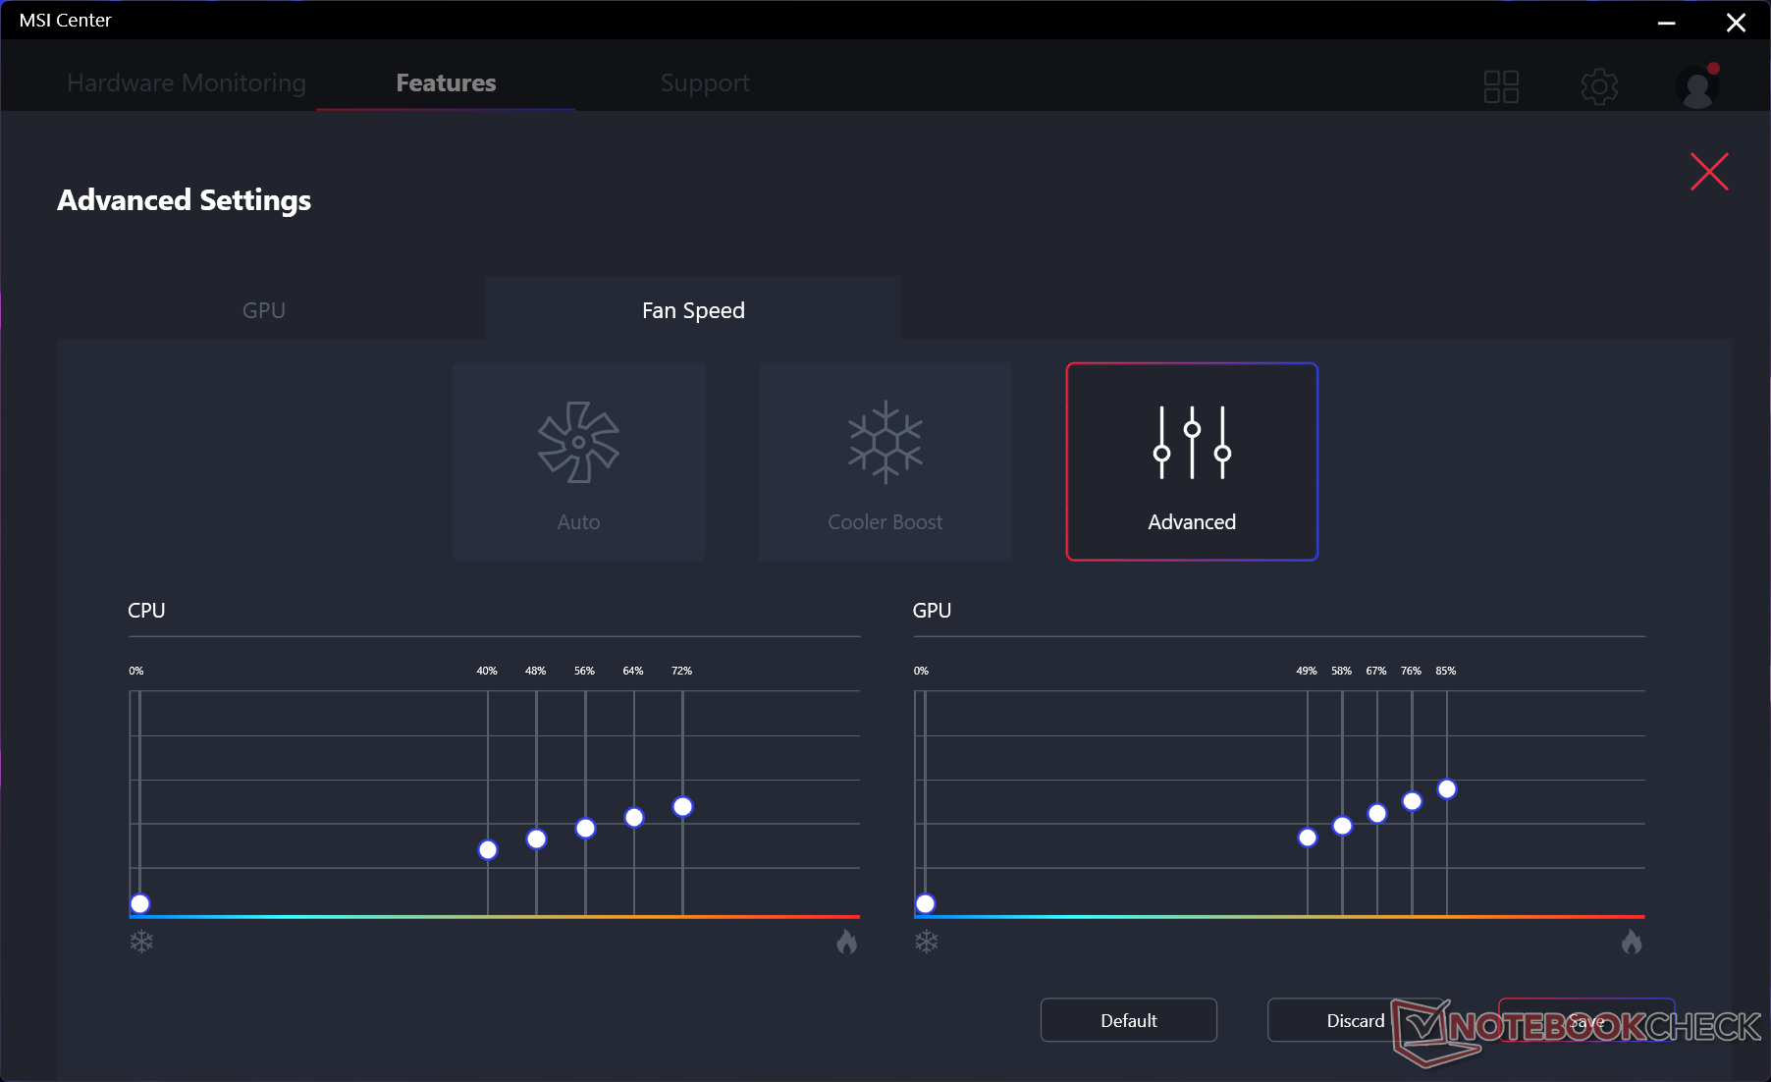Select the Auto fan mode
The width and height of the screenshot is (1771, 1082).
point(578,461)
